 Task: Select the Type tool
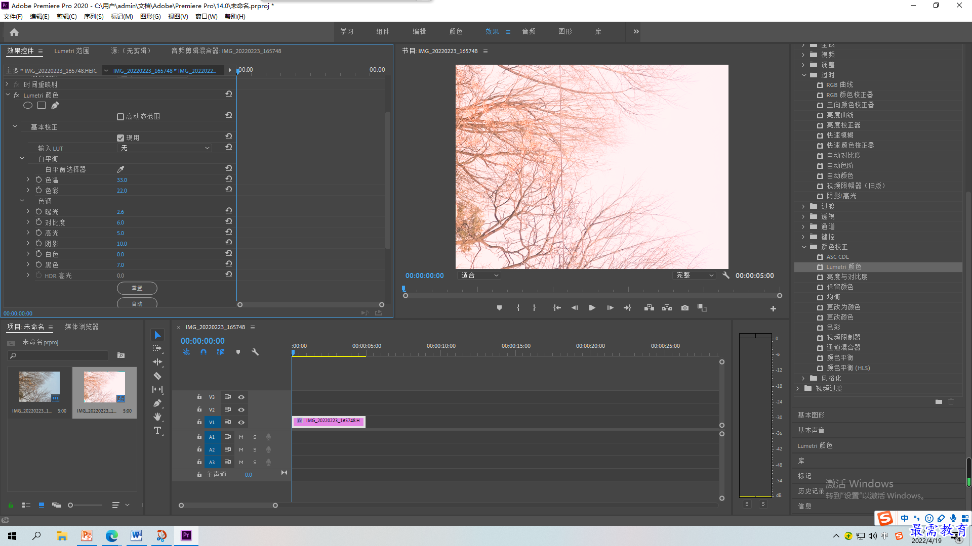[x=157, y=430]
